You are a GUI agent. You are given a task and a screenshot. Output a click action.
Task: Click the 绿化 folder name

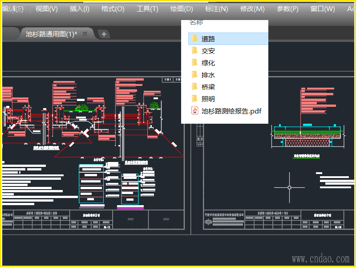[x=208, y=63]
